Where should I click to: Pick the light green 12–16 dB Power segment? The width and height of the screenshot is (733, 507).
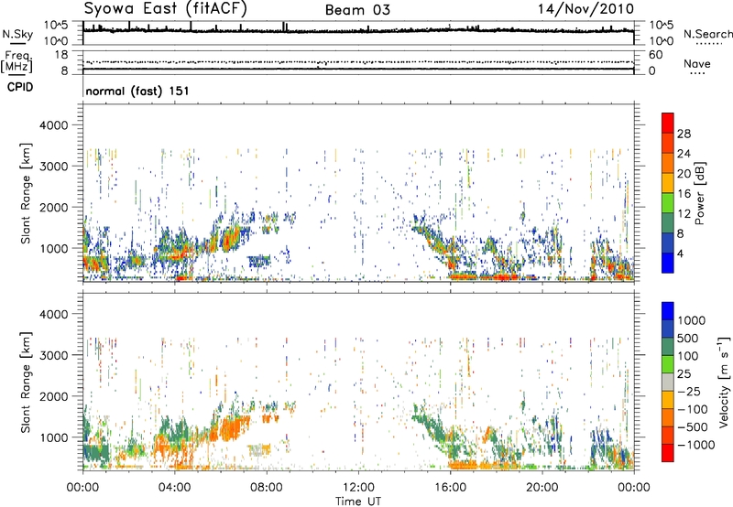coord(668,202)
